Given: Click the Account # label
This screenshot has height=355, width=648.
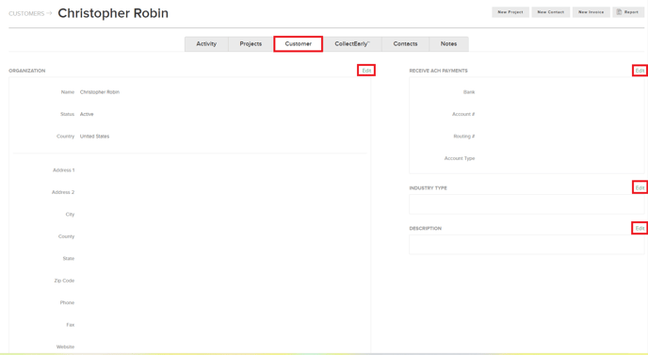Looking at the screenshot, I should [x=463, y=114].
